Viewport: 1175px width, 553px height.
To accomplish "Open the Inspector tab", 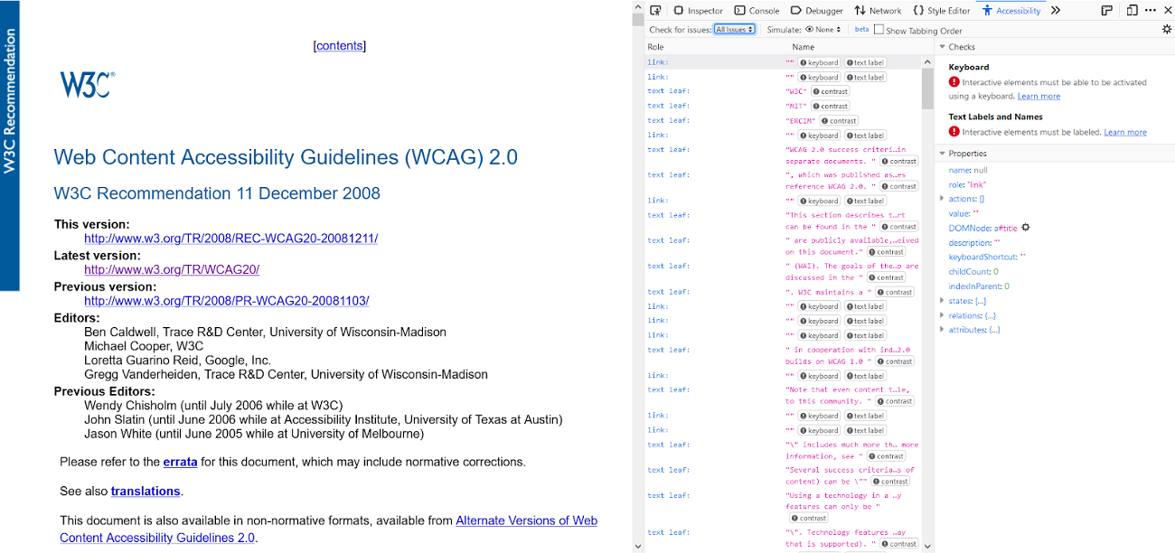I will click(x=698, y=11).
